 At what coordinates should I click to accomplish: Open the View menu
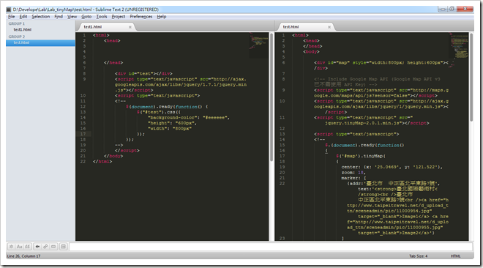pos(72,17)
